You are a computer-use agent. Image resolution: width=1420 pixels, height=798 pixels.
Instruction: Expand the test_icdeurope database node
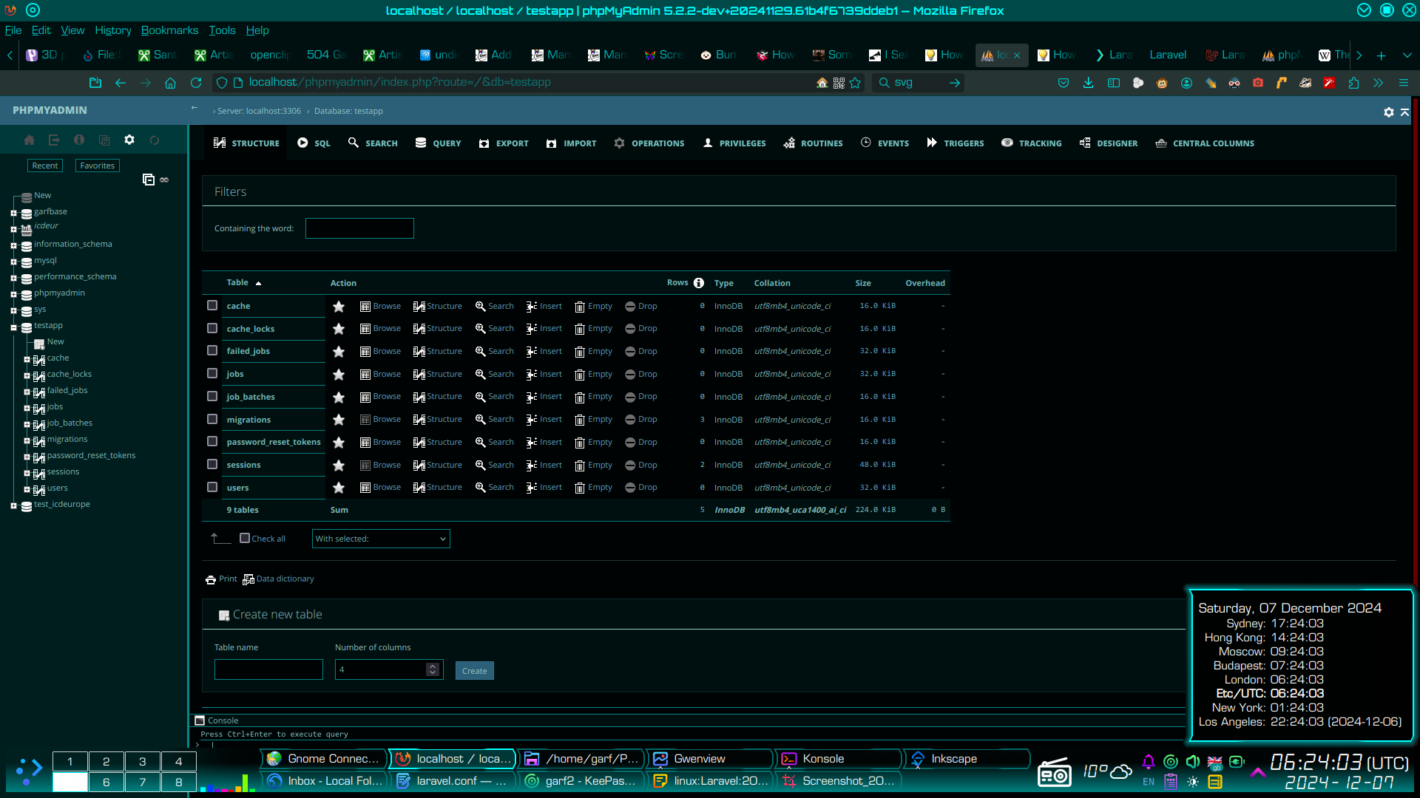[13, 506]
